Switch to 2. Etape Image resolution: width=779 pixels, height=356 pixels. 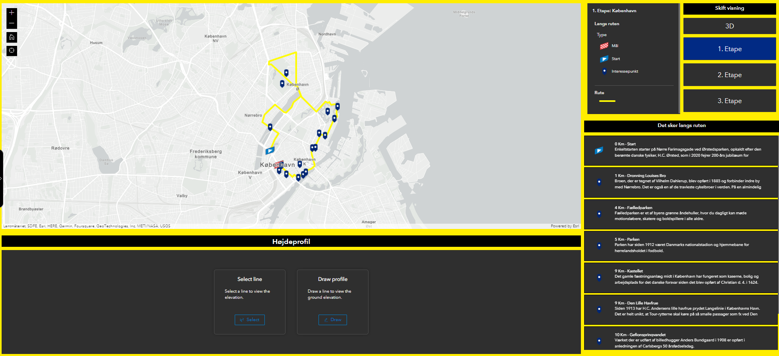click(730, 75)
